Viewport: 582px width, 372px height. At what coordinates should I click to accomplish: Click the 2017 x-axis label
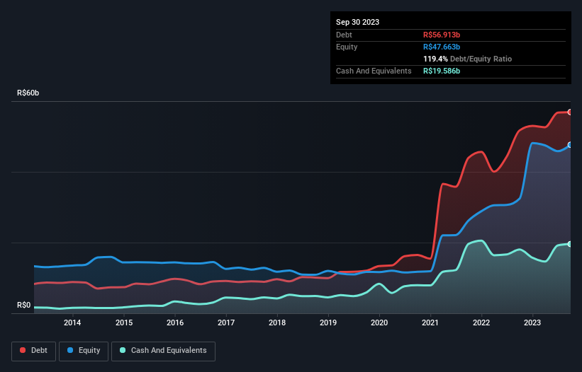[226, 322]
